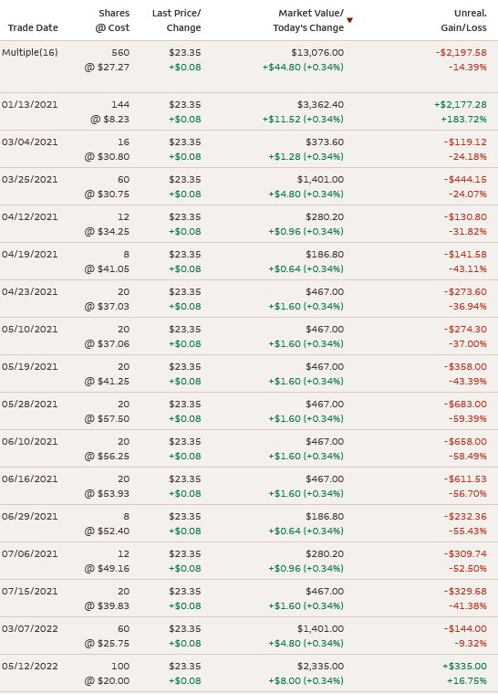
Task: Click the 07/15/2021 trade date
Action: pos(29,592)
